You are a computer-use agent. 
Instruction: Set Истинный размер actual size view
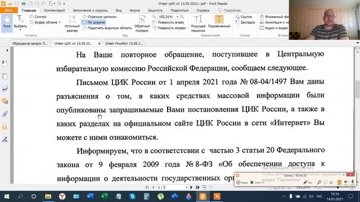[x=72, y=24]
